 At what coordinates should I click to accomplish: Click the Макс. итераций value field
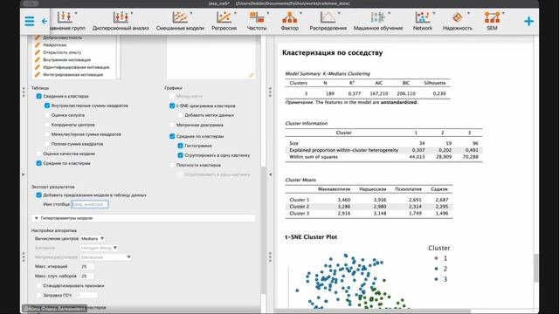(87, 267)
